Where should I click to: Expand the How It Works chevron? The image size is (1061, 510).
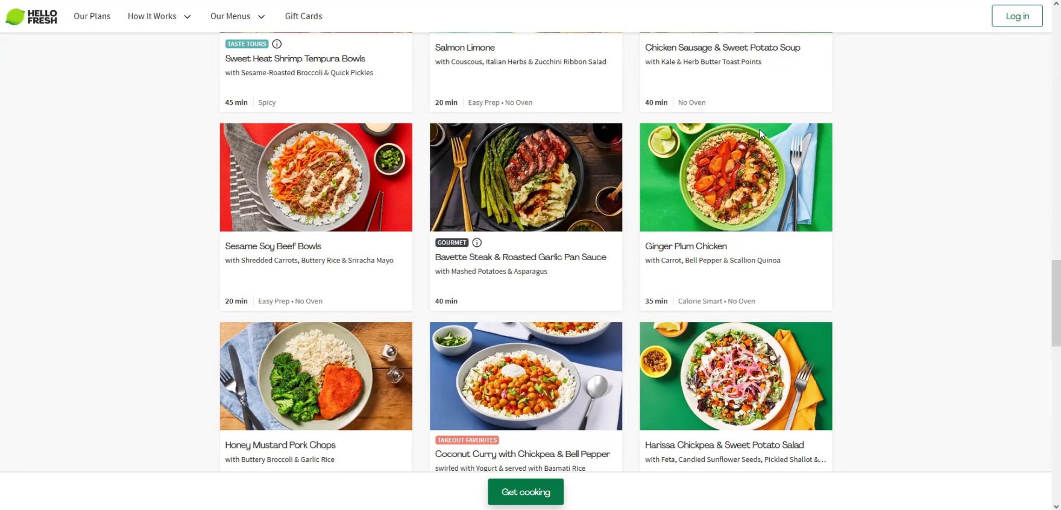(187, 17)
